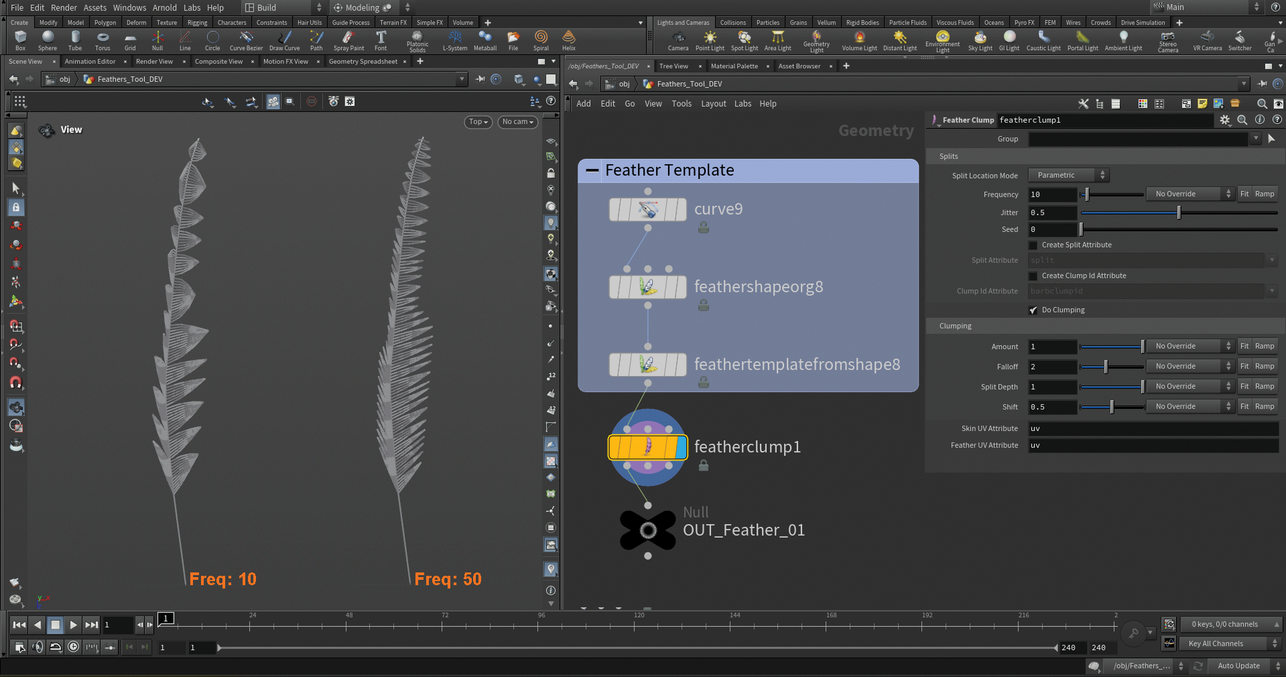Open Falloff No Override dropdown

point(1190,366)
